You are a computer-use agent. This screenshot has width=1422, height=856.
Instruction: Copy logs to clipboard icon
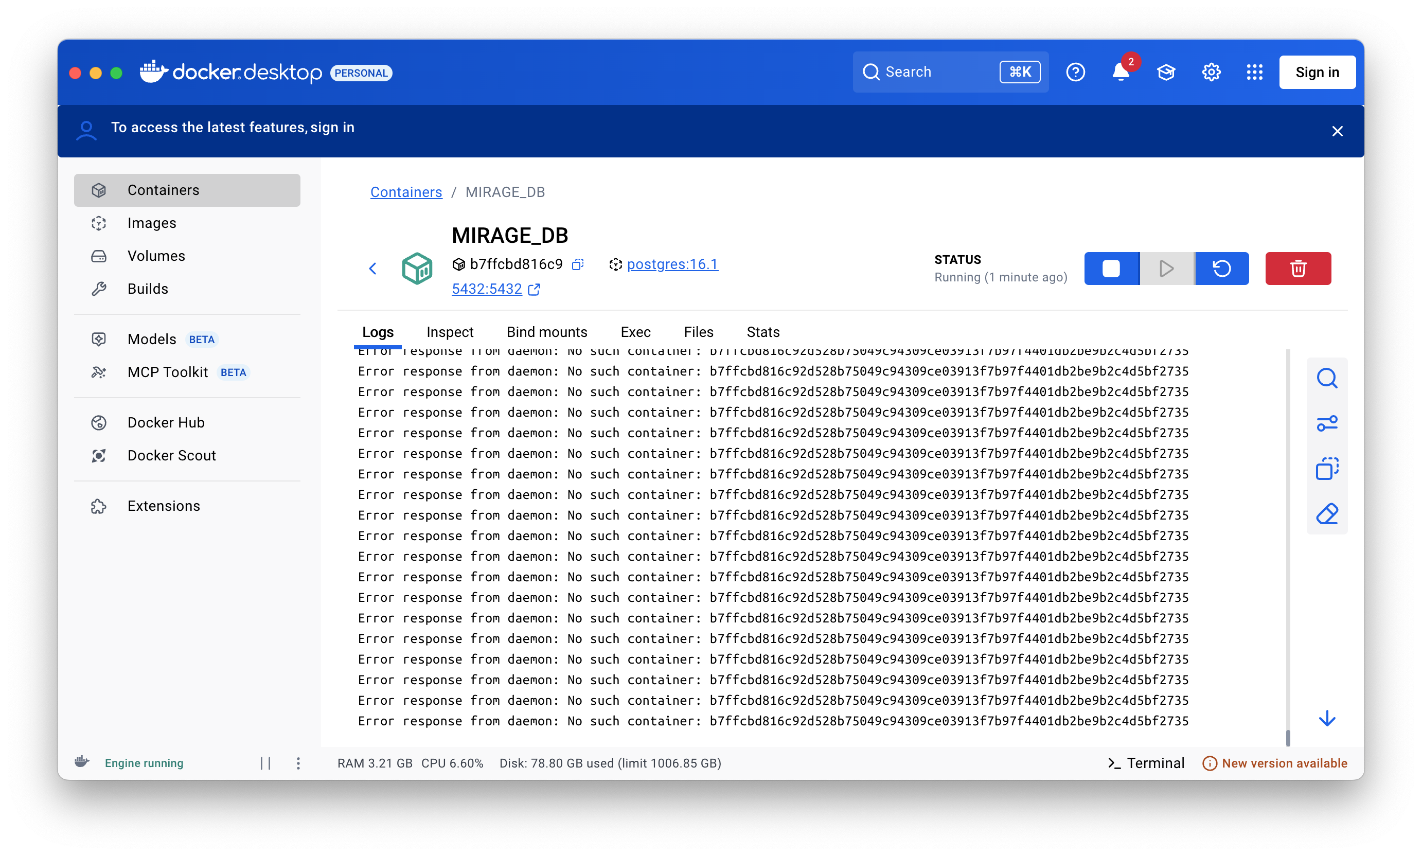pos(1327,468)
